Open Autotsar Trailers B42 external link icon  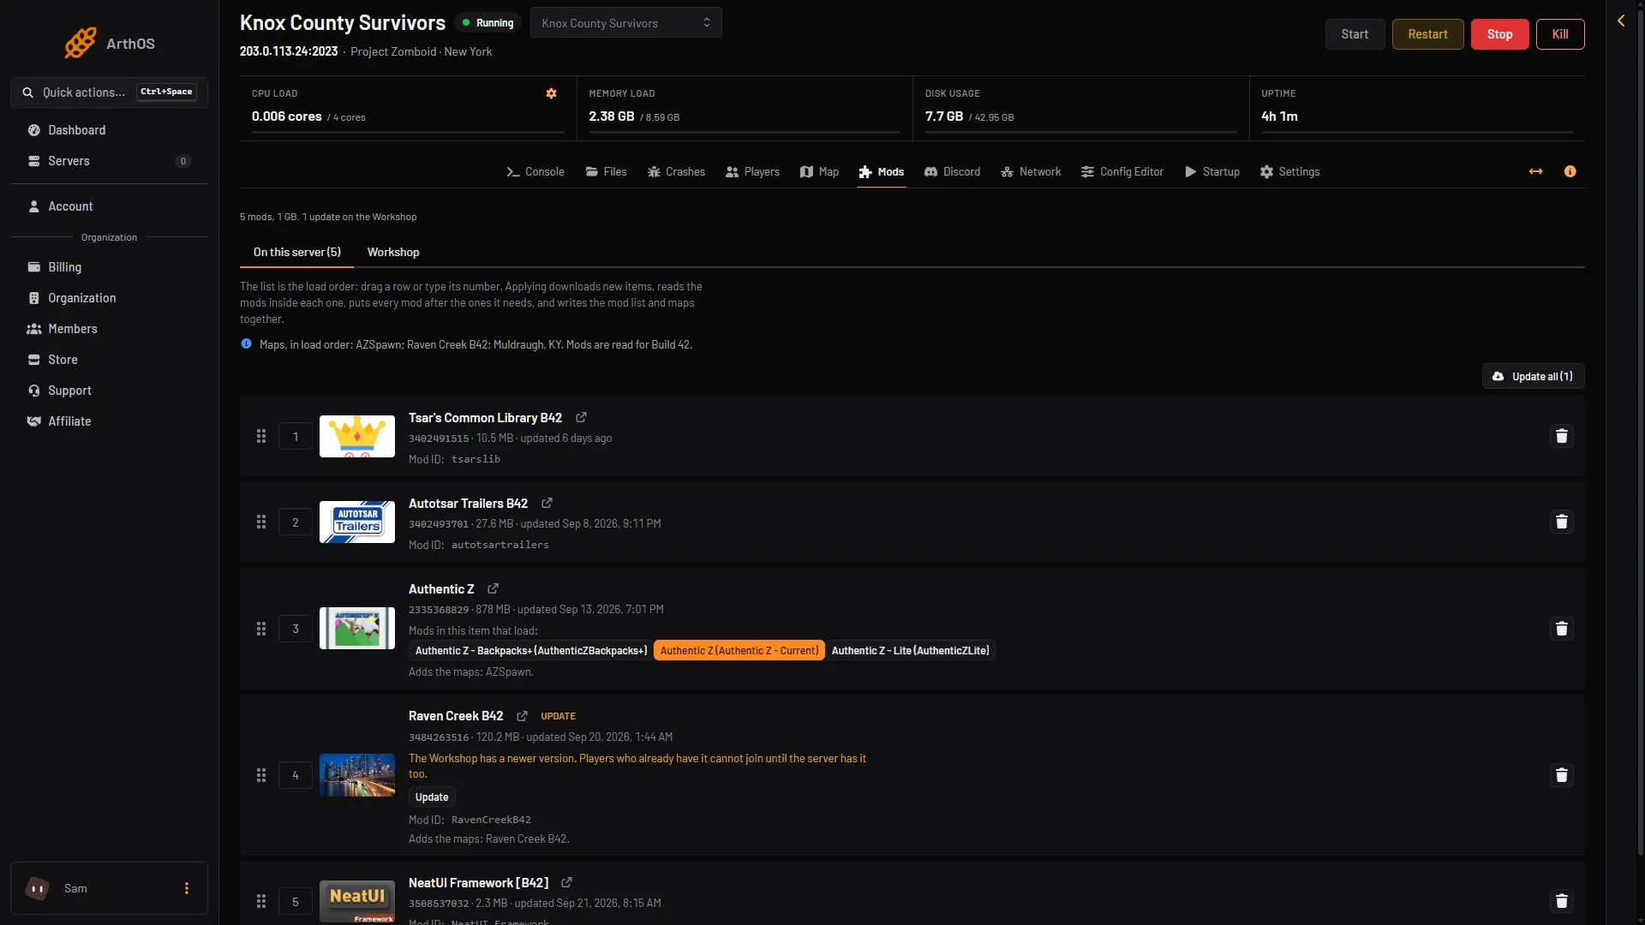pos(547,503)
